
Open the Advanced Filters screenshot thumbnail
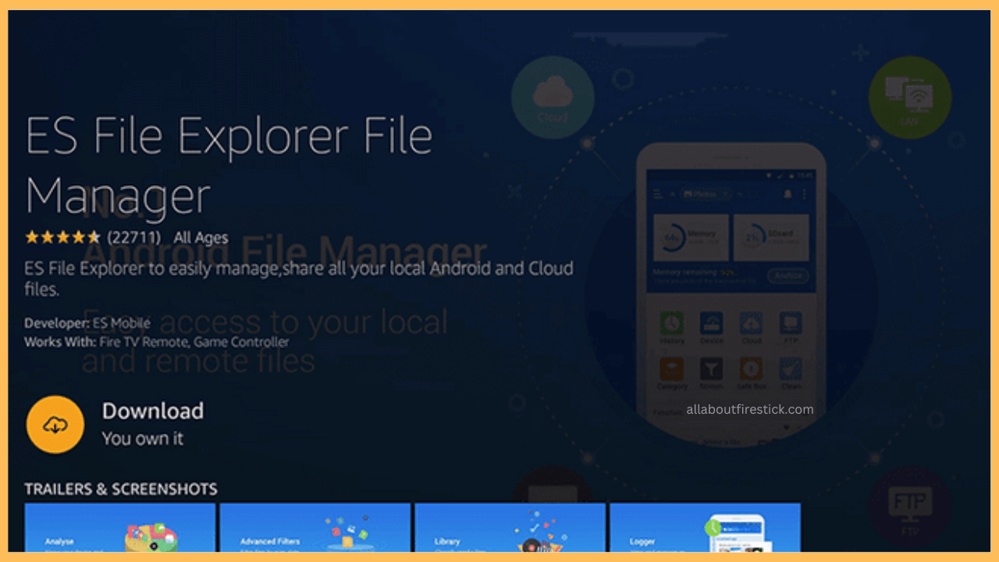315,528
